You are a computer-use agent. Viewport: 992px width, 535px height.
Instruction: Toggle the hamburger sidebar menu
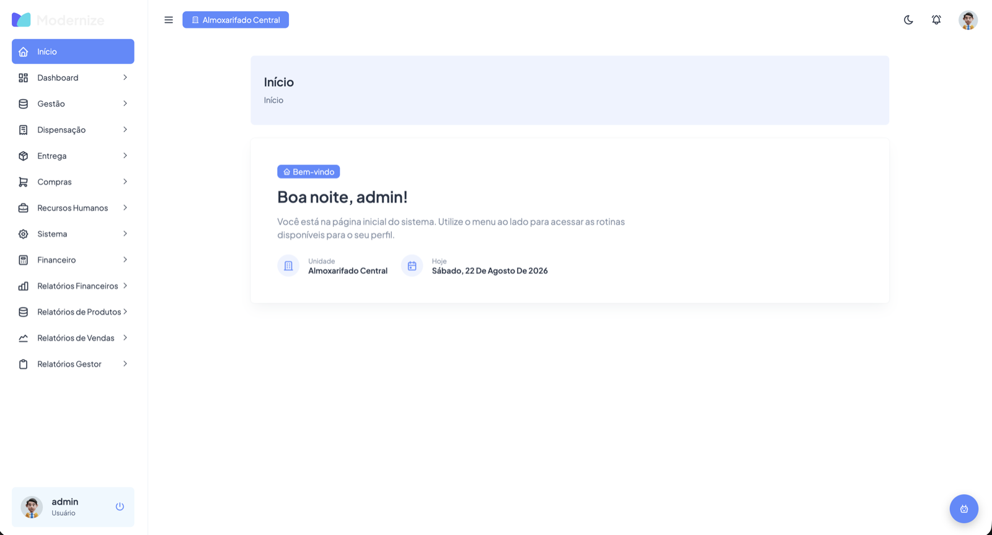point(169,20)
